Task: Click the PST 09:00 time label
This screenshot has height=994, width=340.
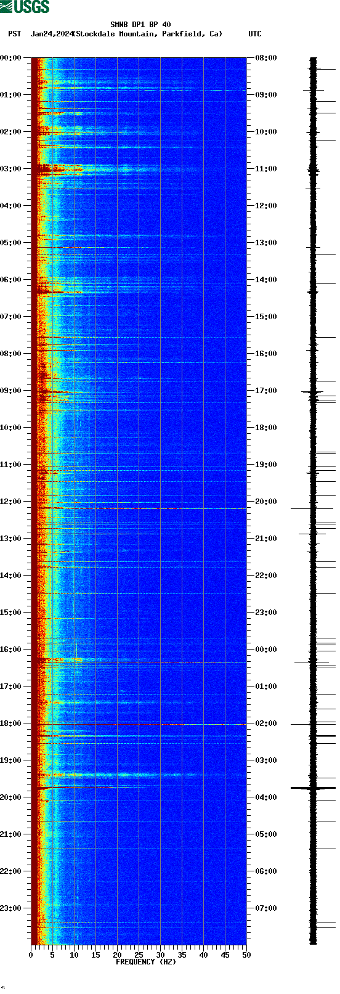Action: 11,391
